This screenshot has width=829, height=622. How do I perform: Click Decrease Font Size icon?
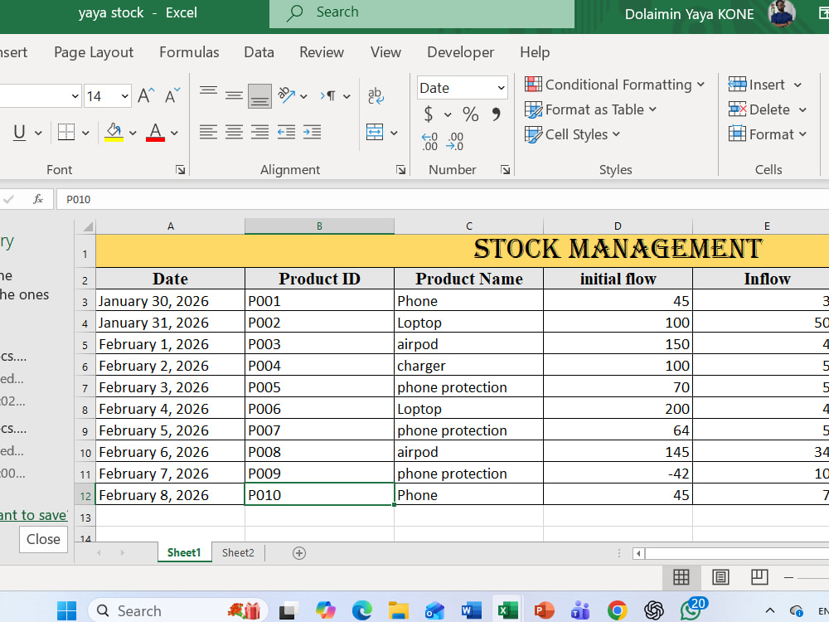[x=172, y=95]
